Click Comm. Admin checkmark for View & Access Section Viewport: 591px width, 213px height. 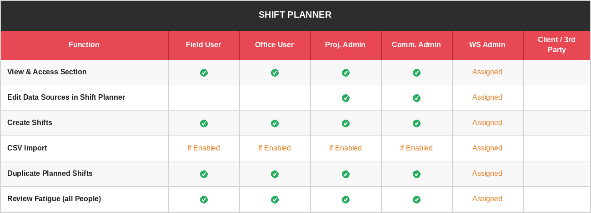(x=416, y=73)
